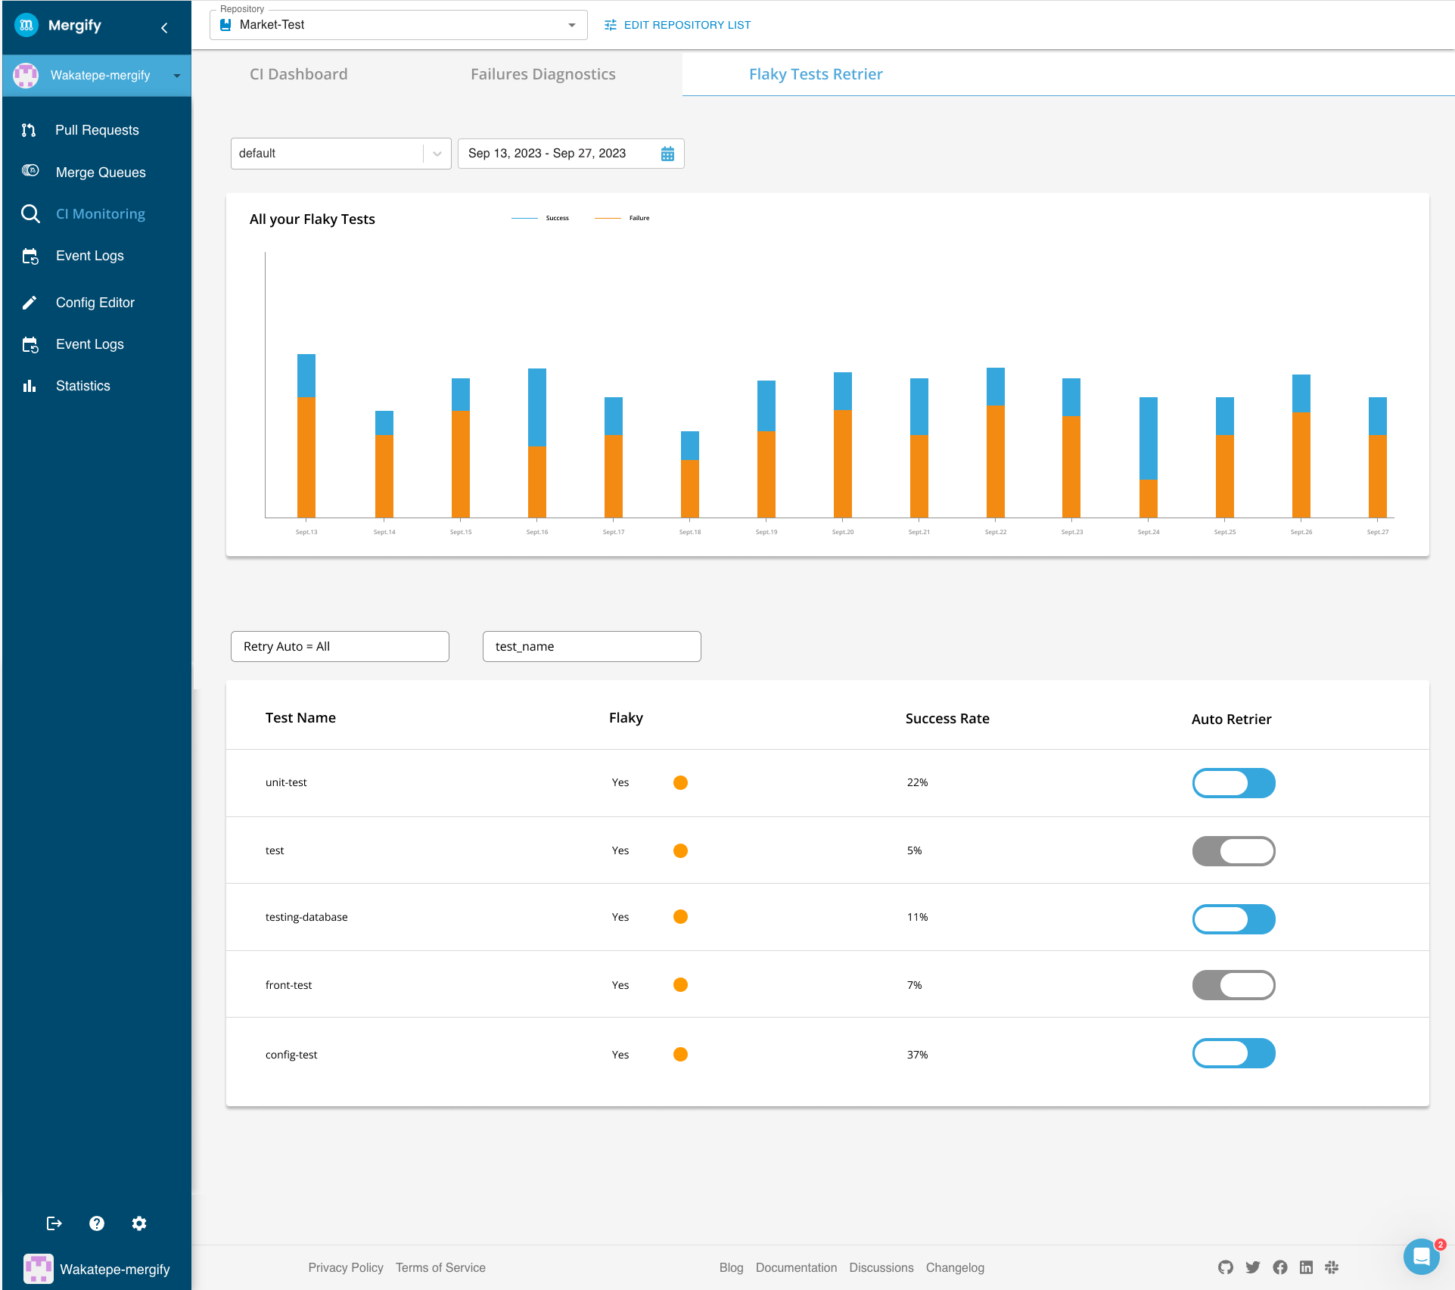Go to Merge Queues in sidebar
Screen dimensions: 1455x1290
pyautogui.click(x=101, y=173)
